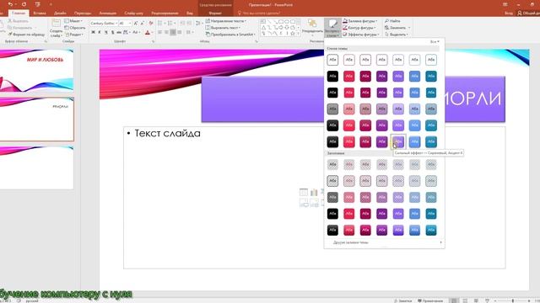
Task: Click Общий доступ share button
Action: (529, 13)
